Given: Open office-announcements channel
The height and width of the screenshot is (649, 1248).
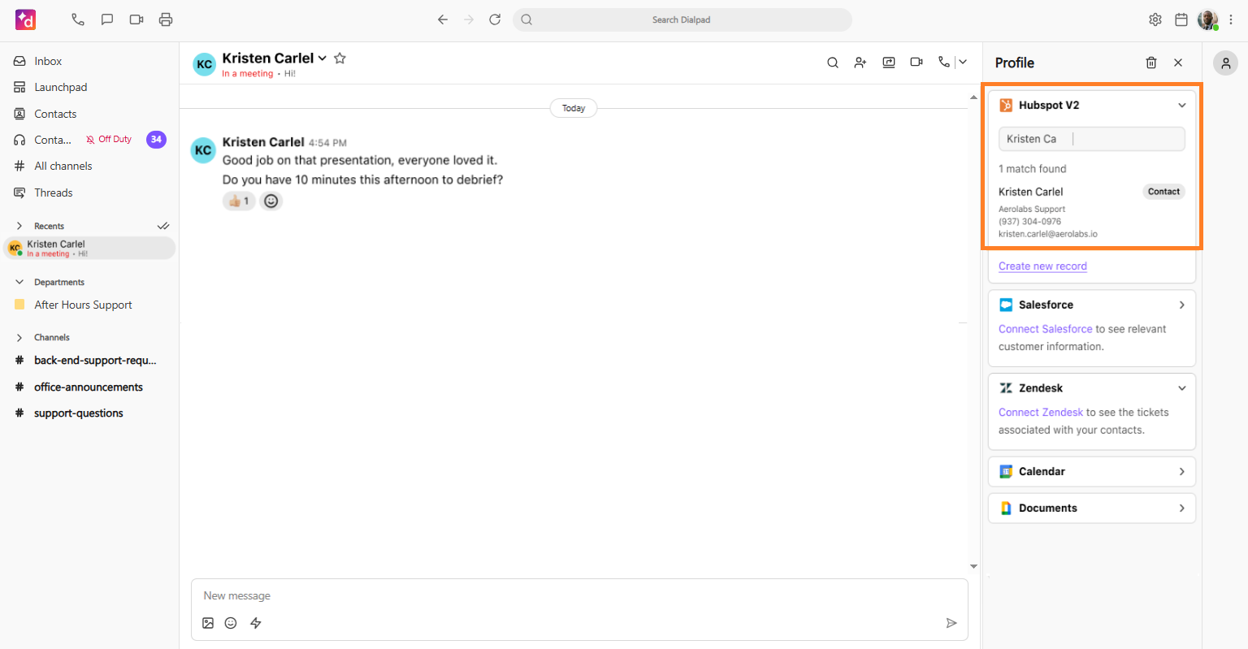Looking at the screenshot, I should [89, 387].
